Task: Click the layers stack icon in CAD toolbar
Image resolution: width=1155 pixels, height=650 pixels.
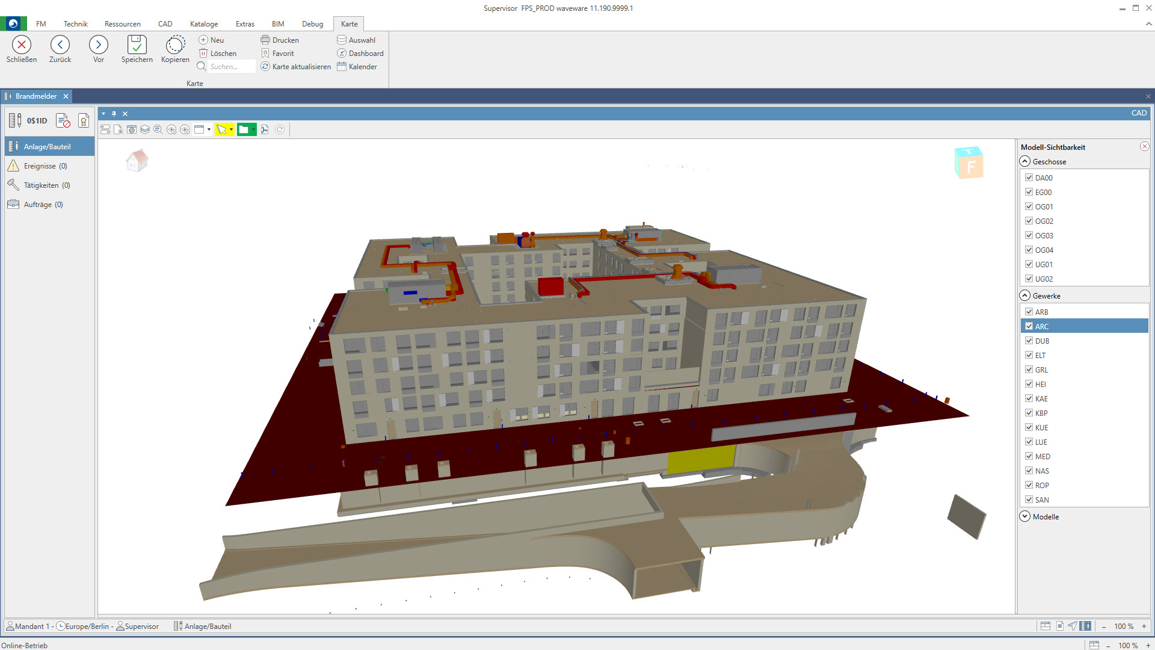Action: [x=145, y=129]
